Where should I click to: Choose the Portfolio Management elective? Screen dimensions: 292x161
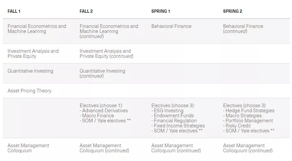click(249, 121)
